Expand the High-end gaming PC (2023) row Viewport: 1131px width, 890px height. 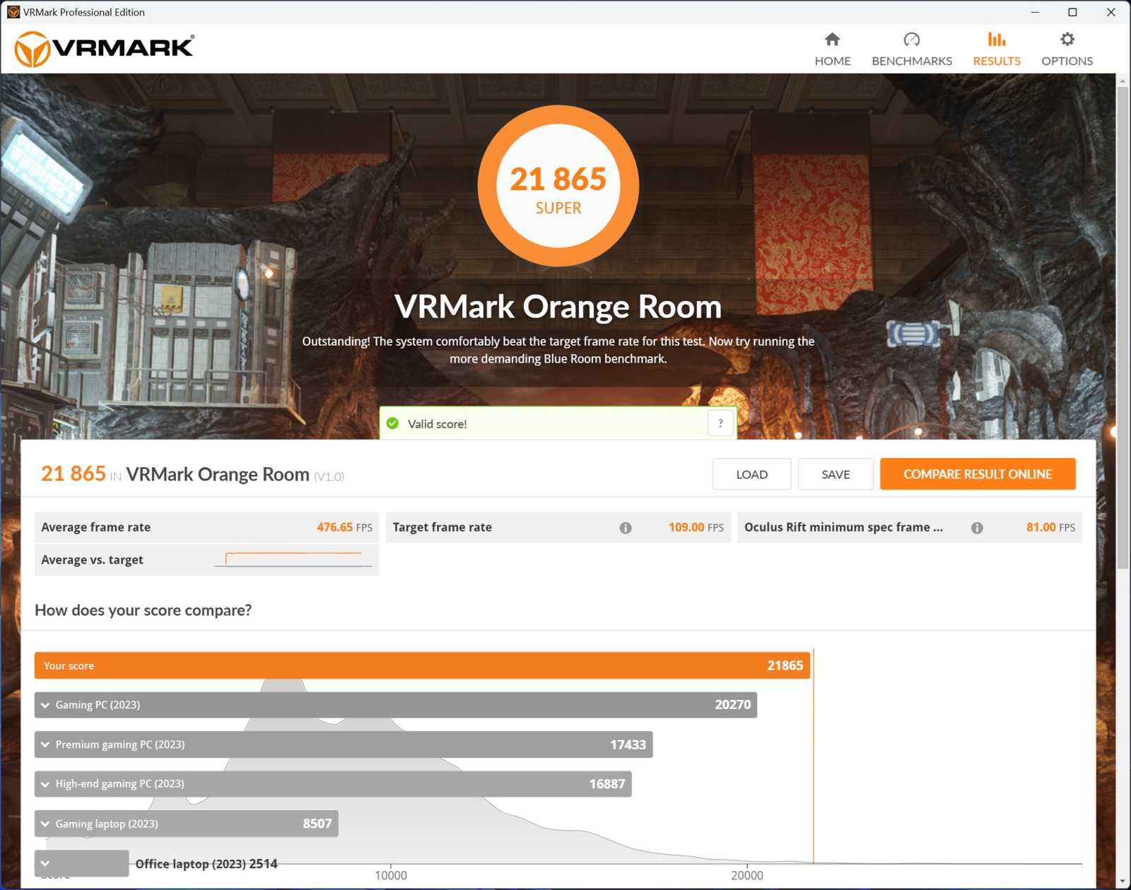45,784
